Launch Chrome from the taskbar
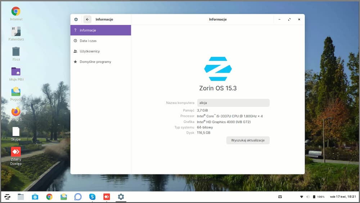The height and width of the screenshot is (203, 360). tap(49, 197)
